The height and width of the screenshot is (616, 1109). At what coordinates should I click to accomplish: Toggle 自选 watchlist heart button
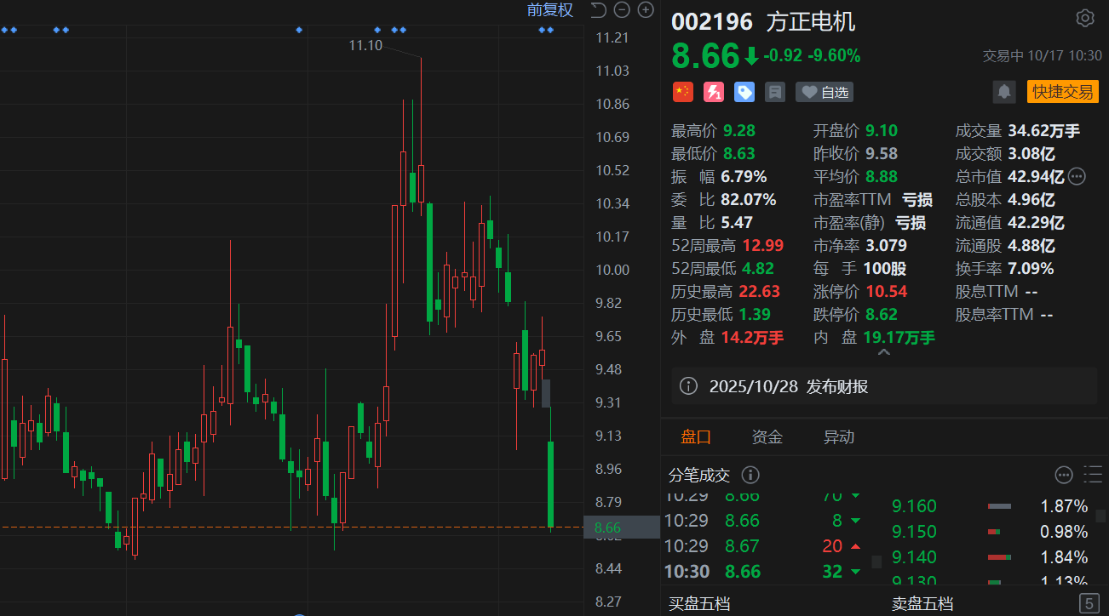point(825,92)
